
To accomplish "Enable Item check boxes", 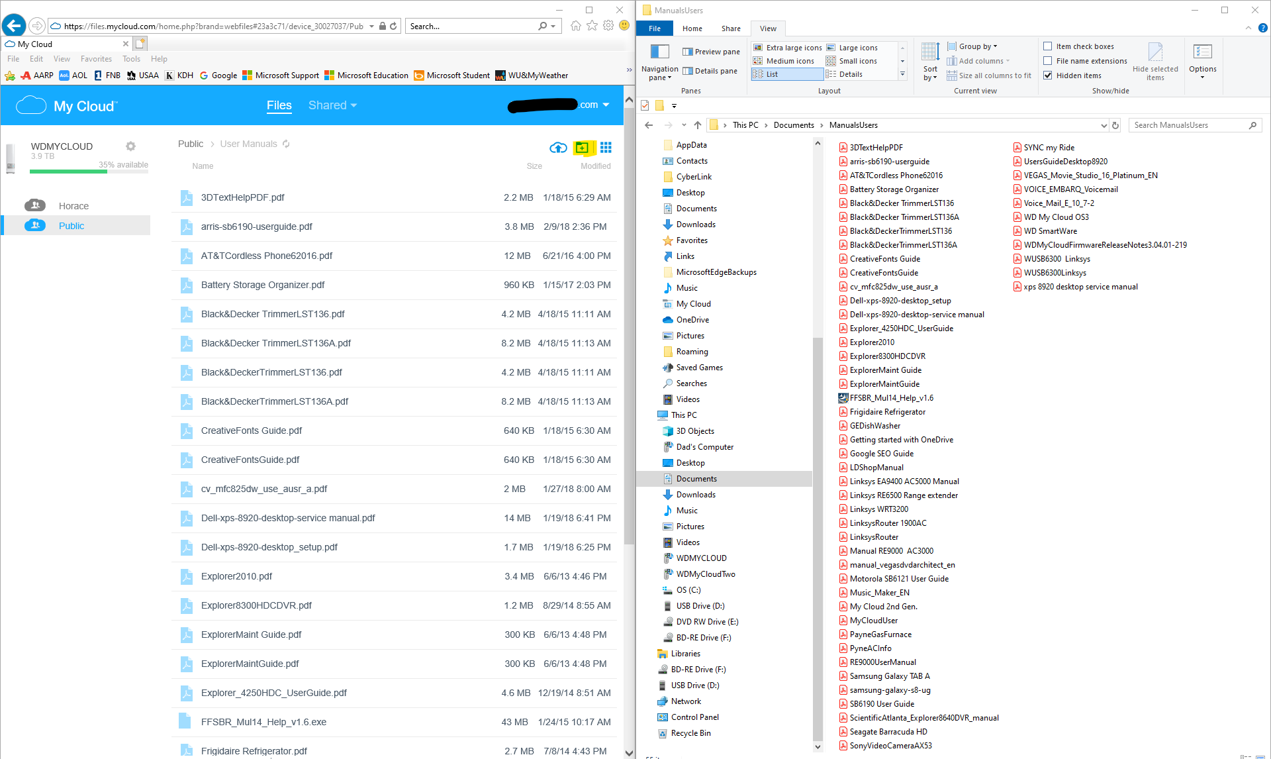I will (1049, 46).
